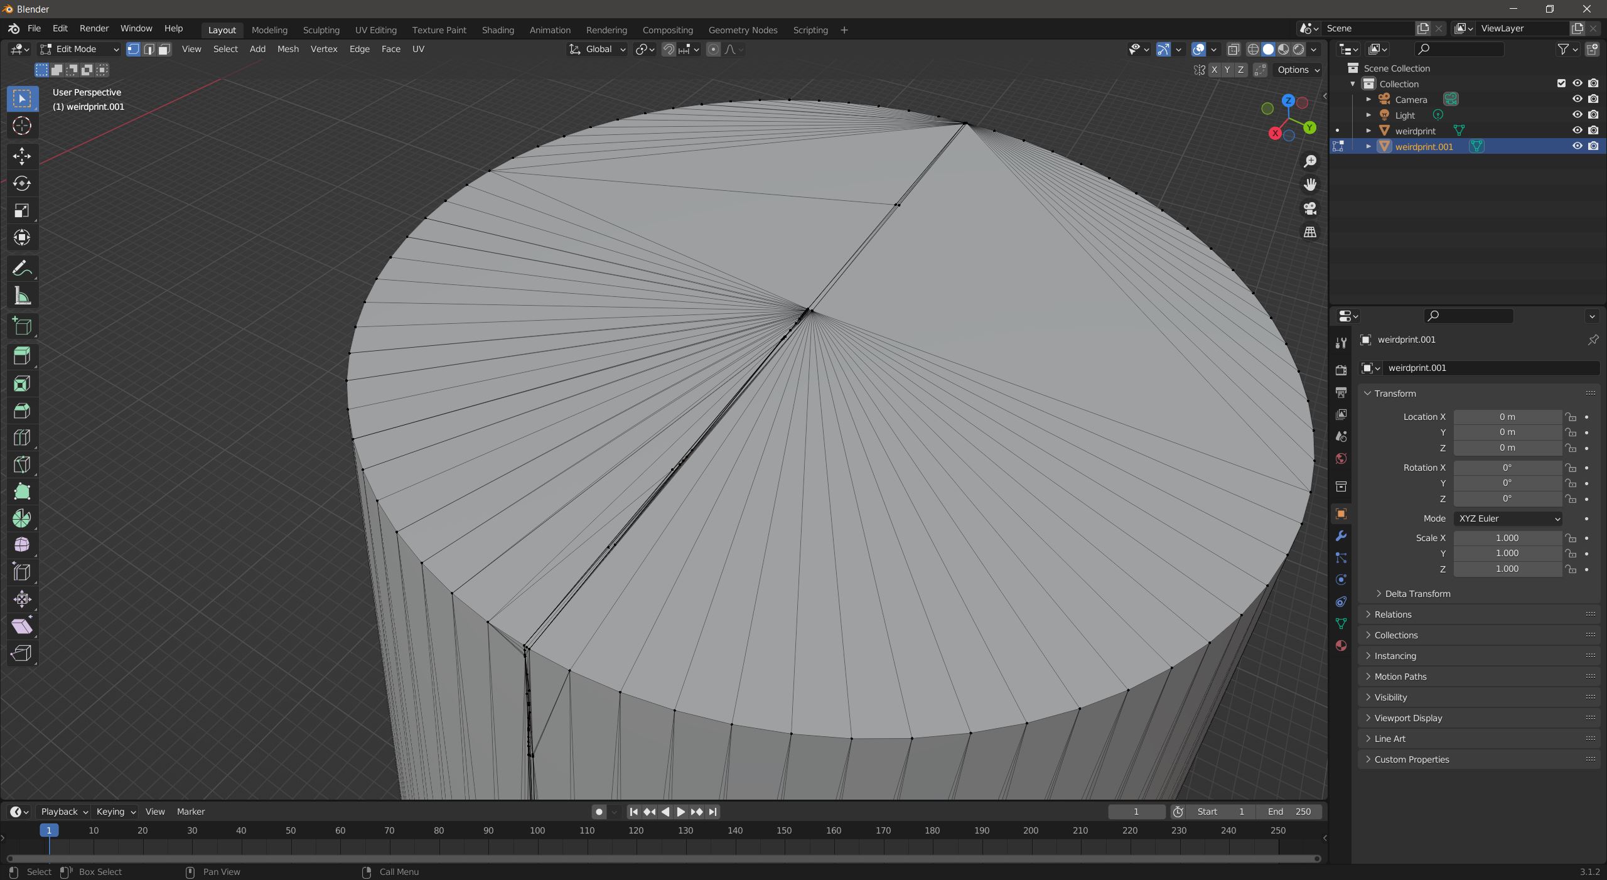Screen dimensions: 1607x880
Task: Click the viewport zoom magnifier icon
Action: pos(1310,161)
